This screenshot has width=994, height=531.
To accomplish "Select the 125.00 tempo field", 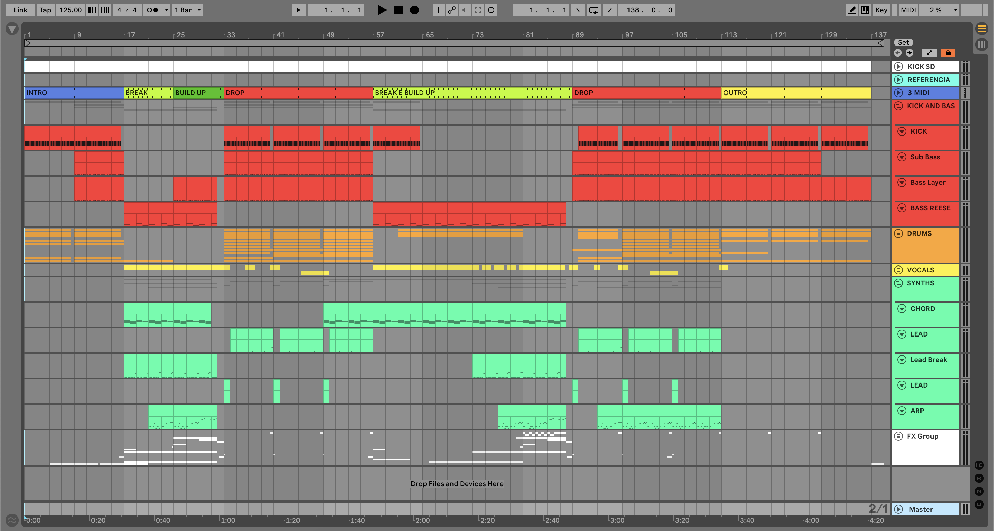I will (70, 10).
